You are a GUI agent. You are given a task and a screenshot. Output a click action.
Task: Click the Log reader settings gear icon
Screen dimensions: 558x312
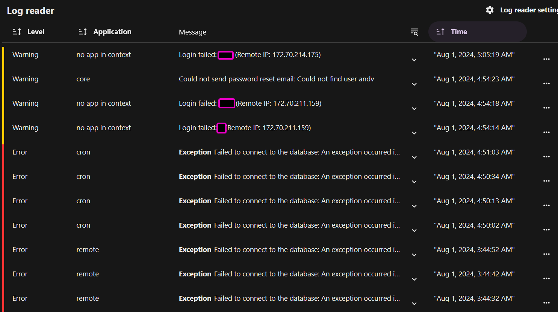click(x=490, y=10)
